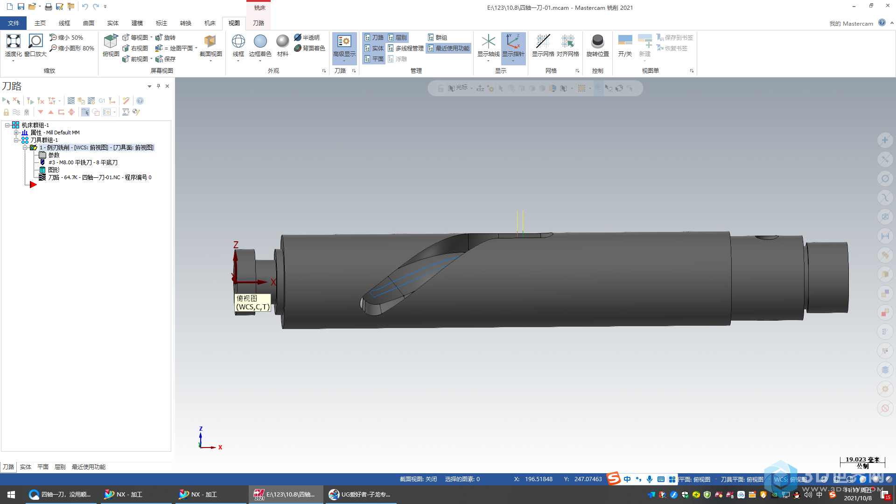This screenshot has width=896, height=504.
Task: Toggle 多线程管理 manager panel
Action: click(406, 48)
